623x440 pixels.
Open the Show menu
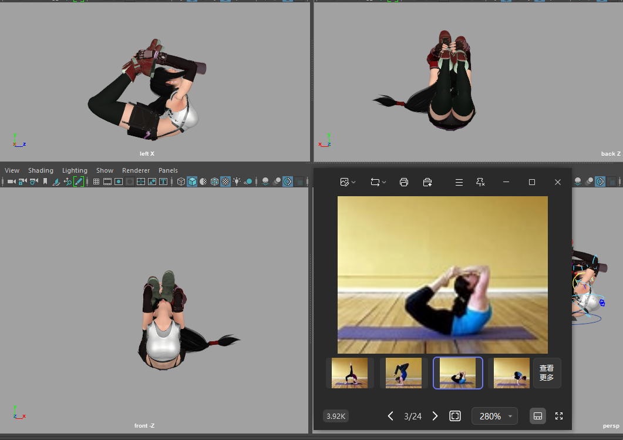tap(105, 170)
